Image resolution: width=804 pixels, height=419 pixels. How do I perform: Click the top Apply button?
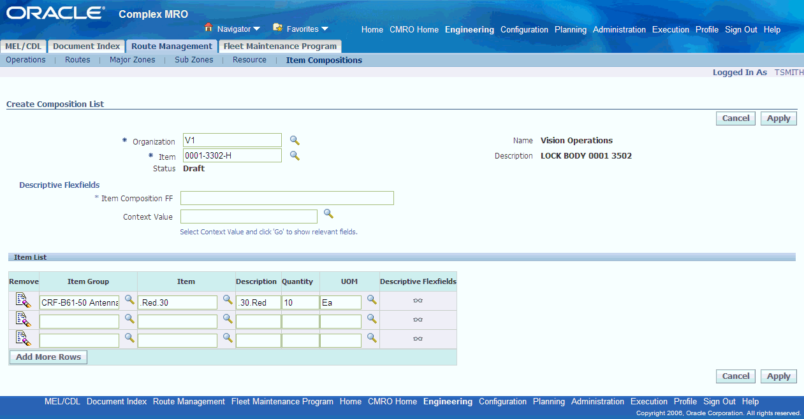click(778, 118)
